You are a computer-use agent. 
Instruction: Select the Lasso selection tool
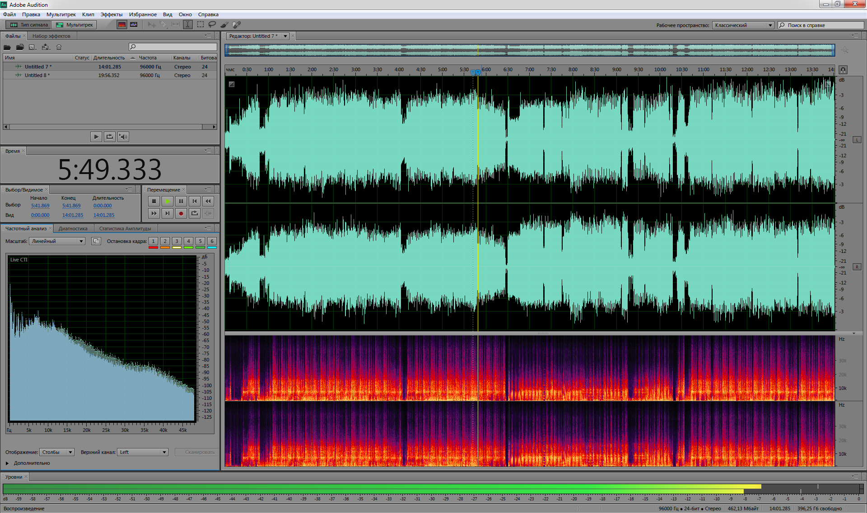(212, 25)
